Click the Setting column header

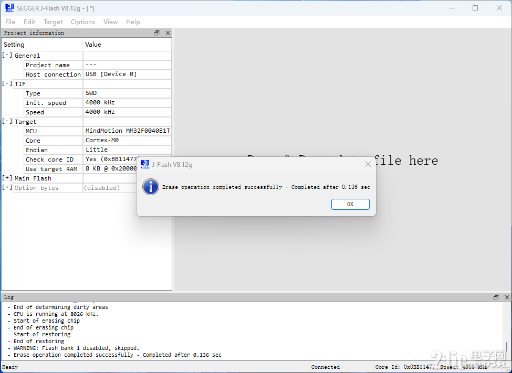pyautogui.click(x=42, y=45)
